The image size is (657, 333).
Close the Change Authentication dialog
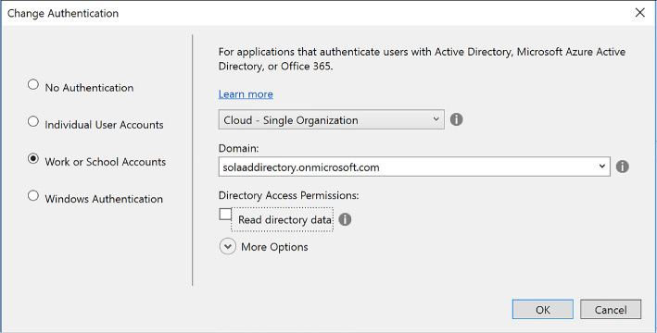pyautogui.click(x=639, y=13)
